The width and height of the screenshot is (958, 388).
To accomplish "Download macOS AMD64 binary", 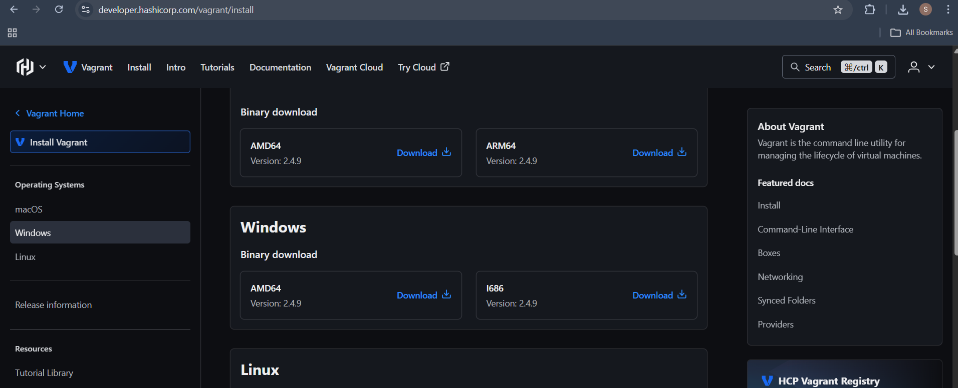I will 424,153.
